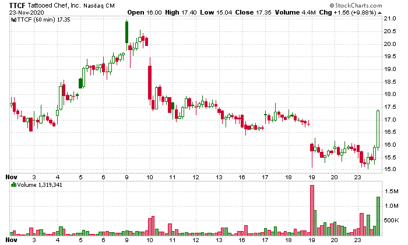Click the 16.5 price axis label
This screenshot has width=408, height=245.
(390, 132)
